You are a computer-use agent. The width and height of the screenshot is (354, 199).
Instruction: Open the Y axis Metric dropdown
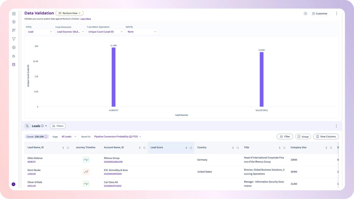[x=105, y=32]
